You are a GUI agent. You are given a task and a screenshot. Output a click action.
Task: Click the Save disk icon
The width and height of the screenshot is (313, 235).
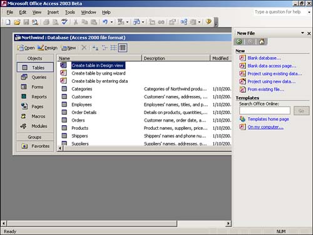26,22
